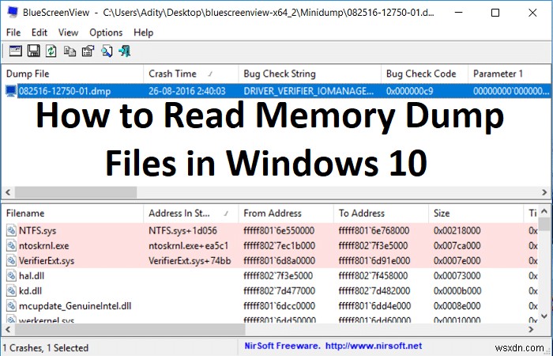
Task: Open the File menu
Action: 13,32
